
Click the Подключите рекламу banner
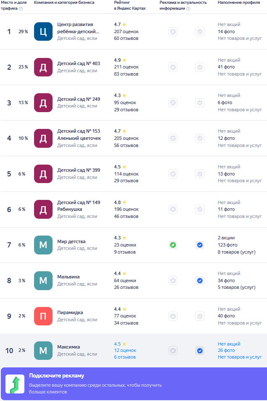pos(133,384)
